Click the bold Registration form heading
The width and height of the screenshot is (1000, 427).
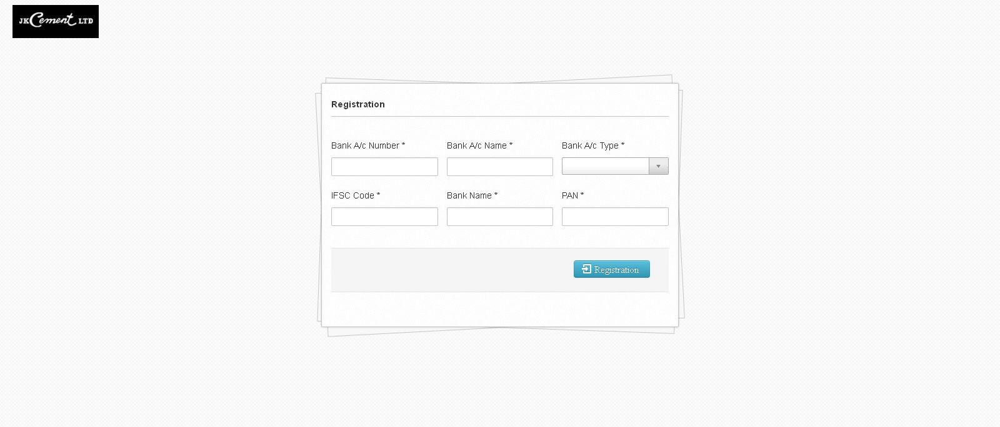(x=358, y=104)
